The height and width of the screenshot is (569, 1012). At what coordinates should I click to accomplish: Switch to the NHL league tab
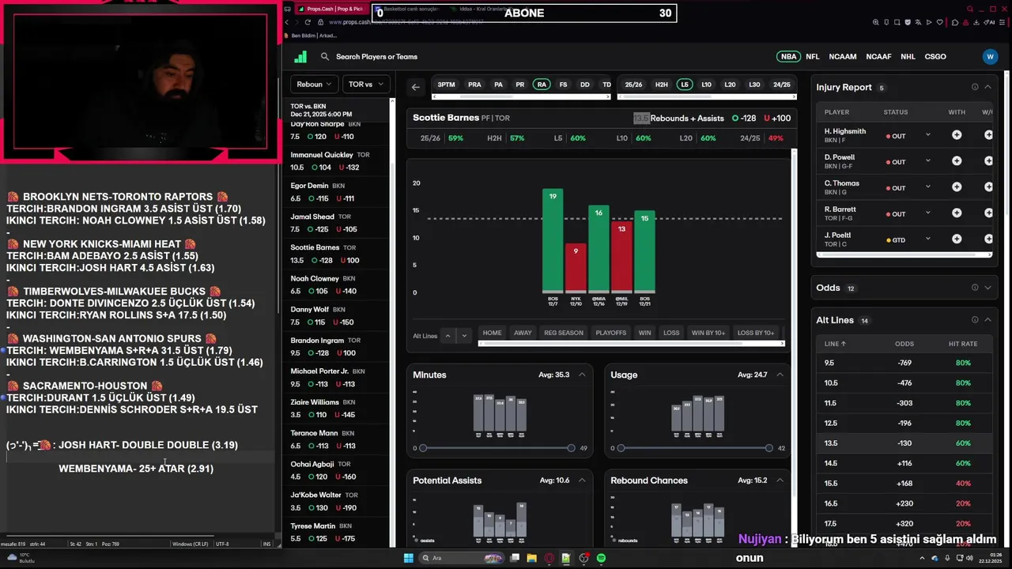pos(908,57)
